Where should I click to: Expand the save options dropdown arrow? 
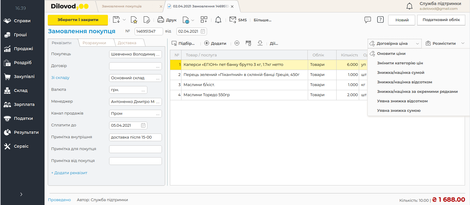pos(124,20)
